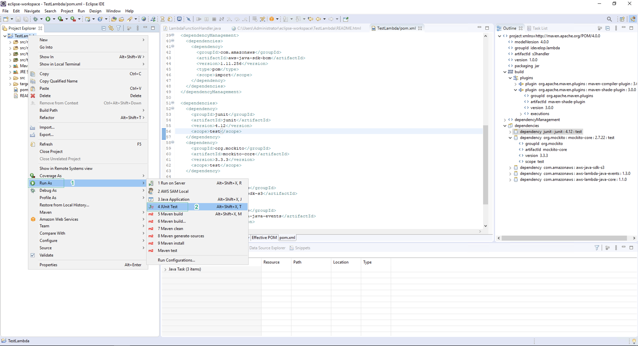
Task: Select JUnit Test from Run As submenu
Action: (x=197, y=207)
